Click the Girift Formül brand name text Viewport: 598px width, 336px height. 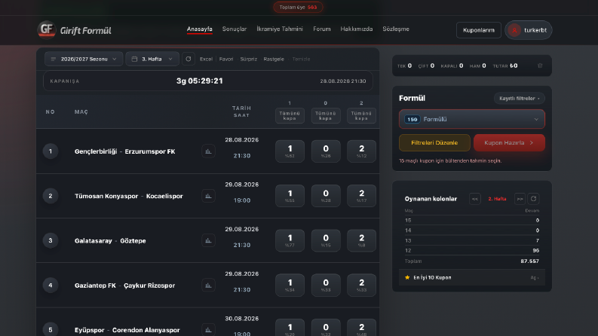pyautogui.click(x=85, y=30)
